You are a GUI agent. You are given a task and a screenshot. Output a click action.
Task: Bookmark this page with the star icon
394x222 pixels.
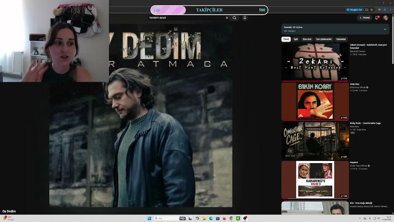(372, 10)
